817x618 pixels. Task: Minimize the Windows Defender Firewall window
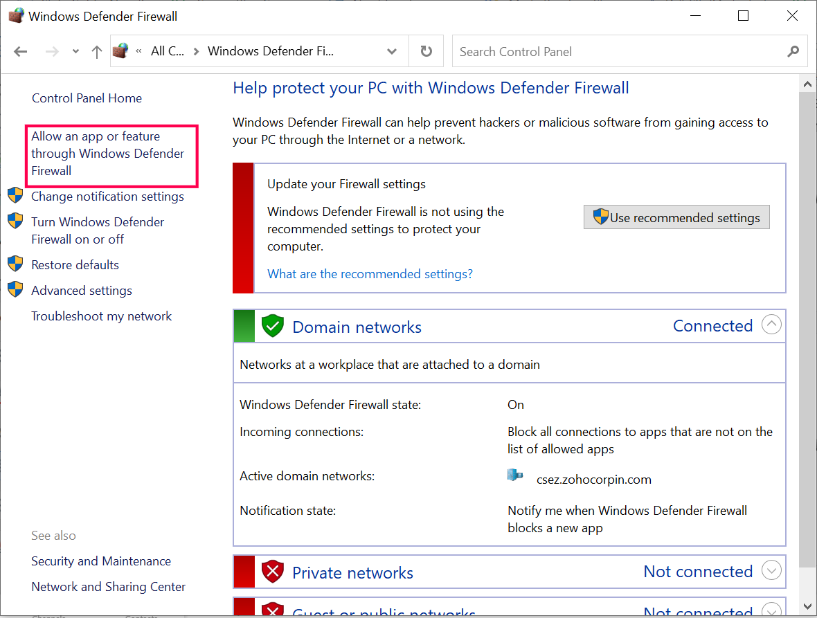695,16
